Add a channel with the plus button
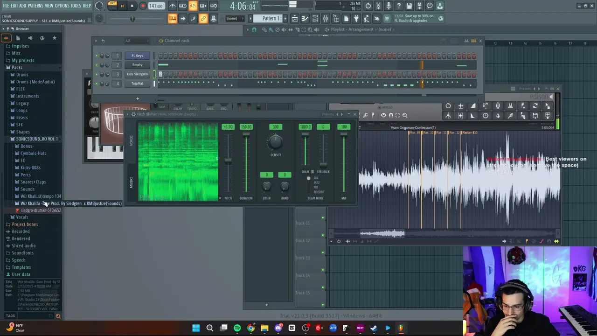597x336 pixels. (x=138, y=98)
